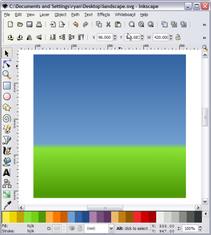Click the zoom percentage field
Viewport: 211px width, 235px height.
190,228
